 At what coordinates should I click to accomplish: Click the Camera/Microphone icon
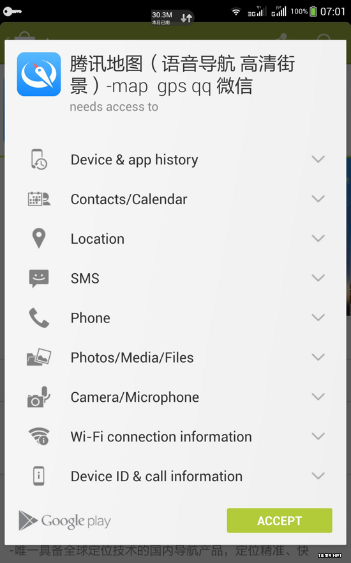pos(39,397)
